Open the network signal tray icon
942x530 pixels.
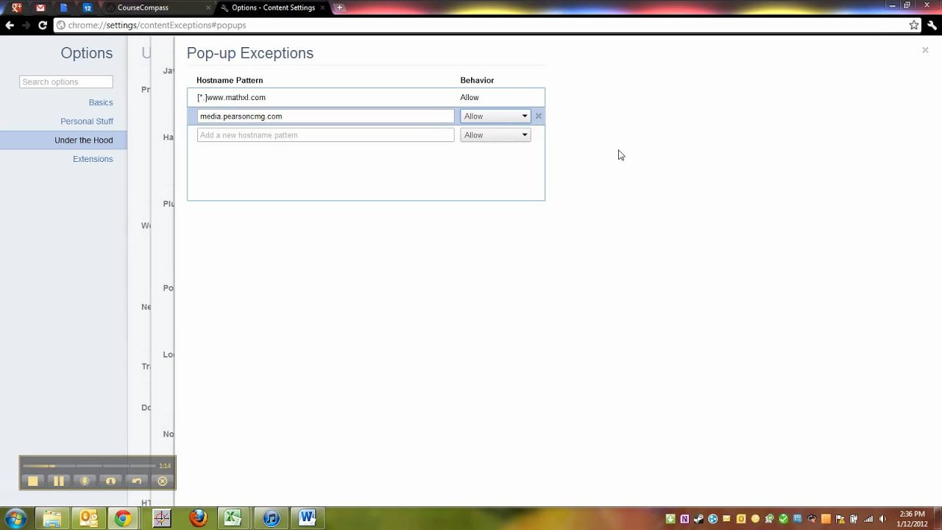pyautogui.click(x=868, y=519)
